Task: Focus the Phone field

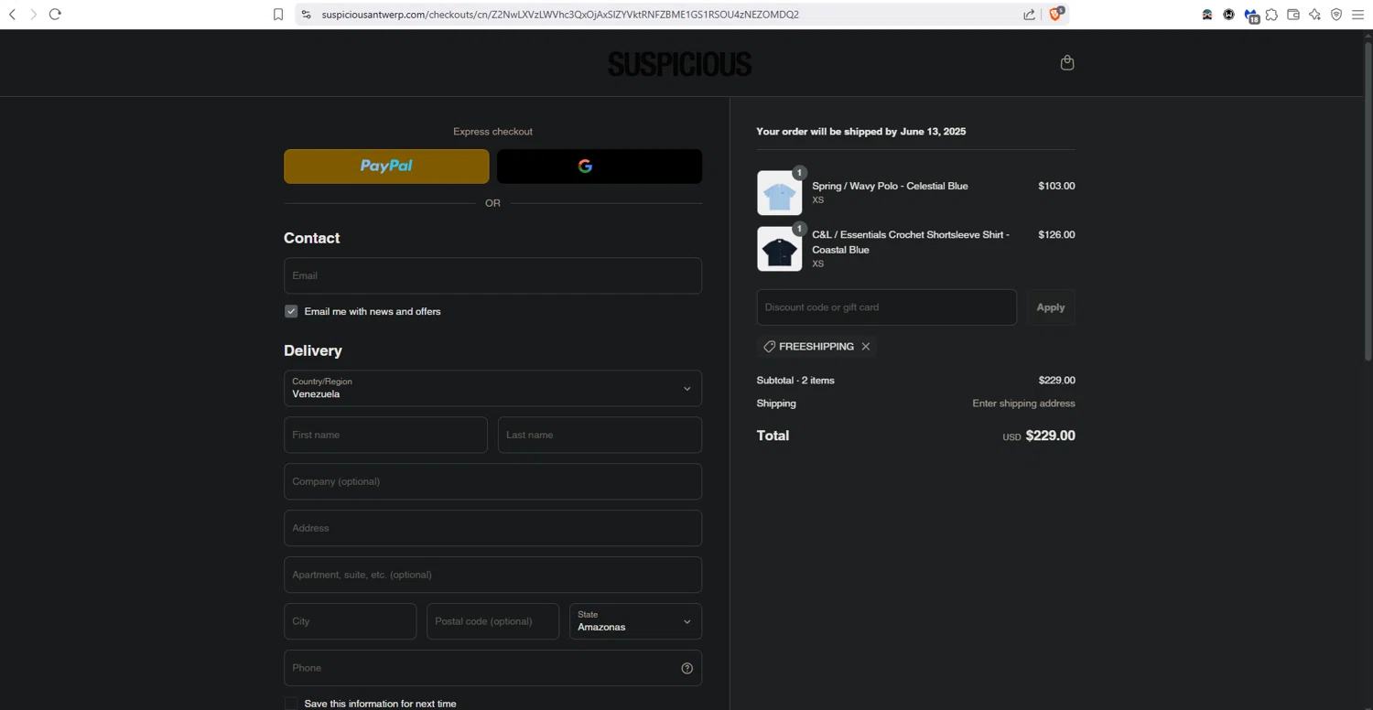Action: (x=492, y=668)
